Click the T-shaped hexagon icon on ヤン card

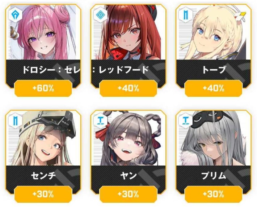tap(101, 120)
